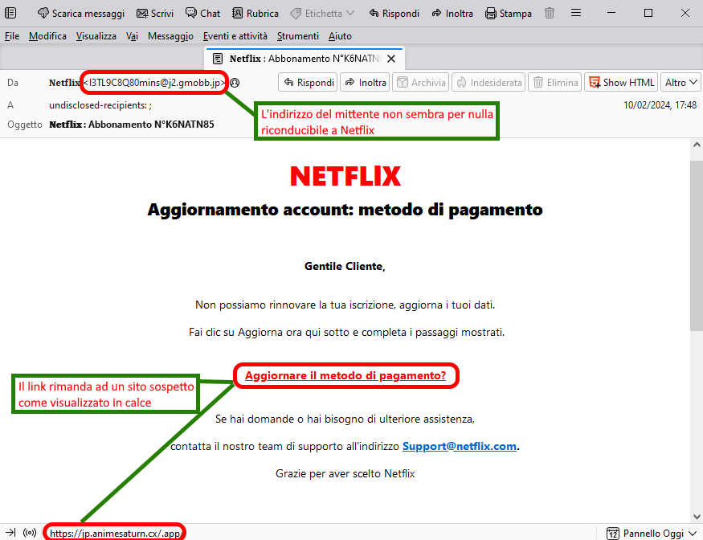The width and height of the screenshot is (703, 540).
Task: Open the hamburger application menu
Action: [576, 13]
